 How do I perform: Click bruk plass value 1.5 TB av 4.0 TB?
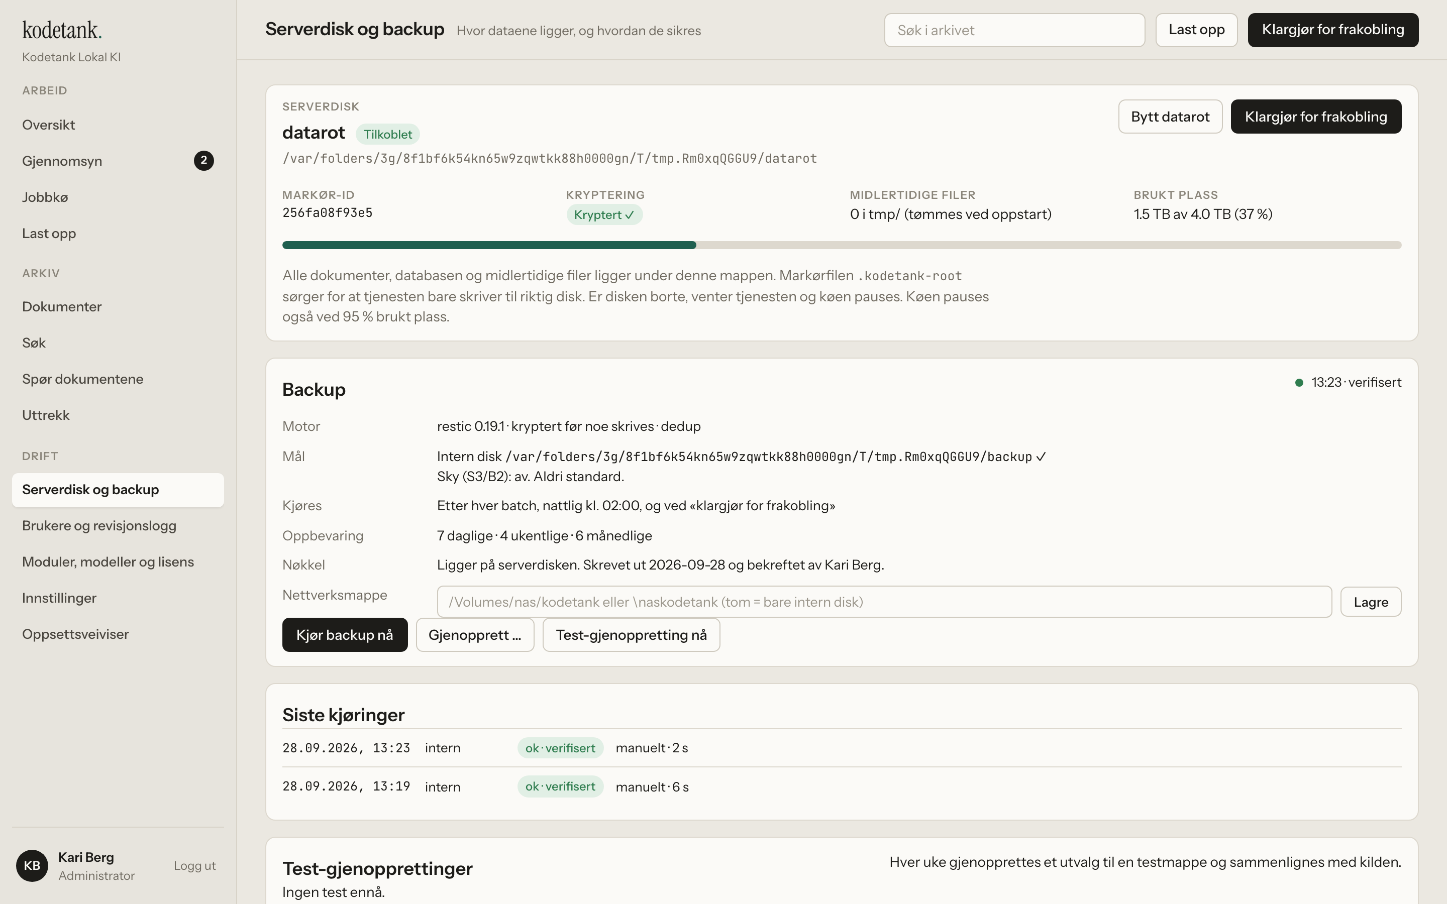coord(1202,214)
